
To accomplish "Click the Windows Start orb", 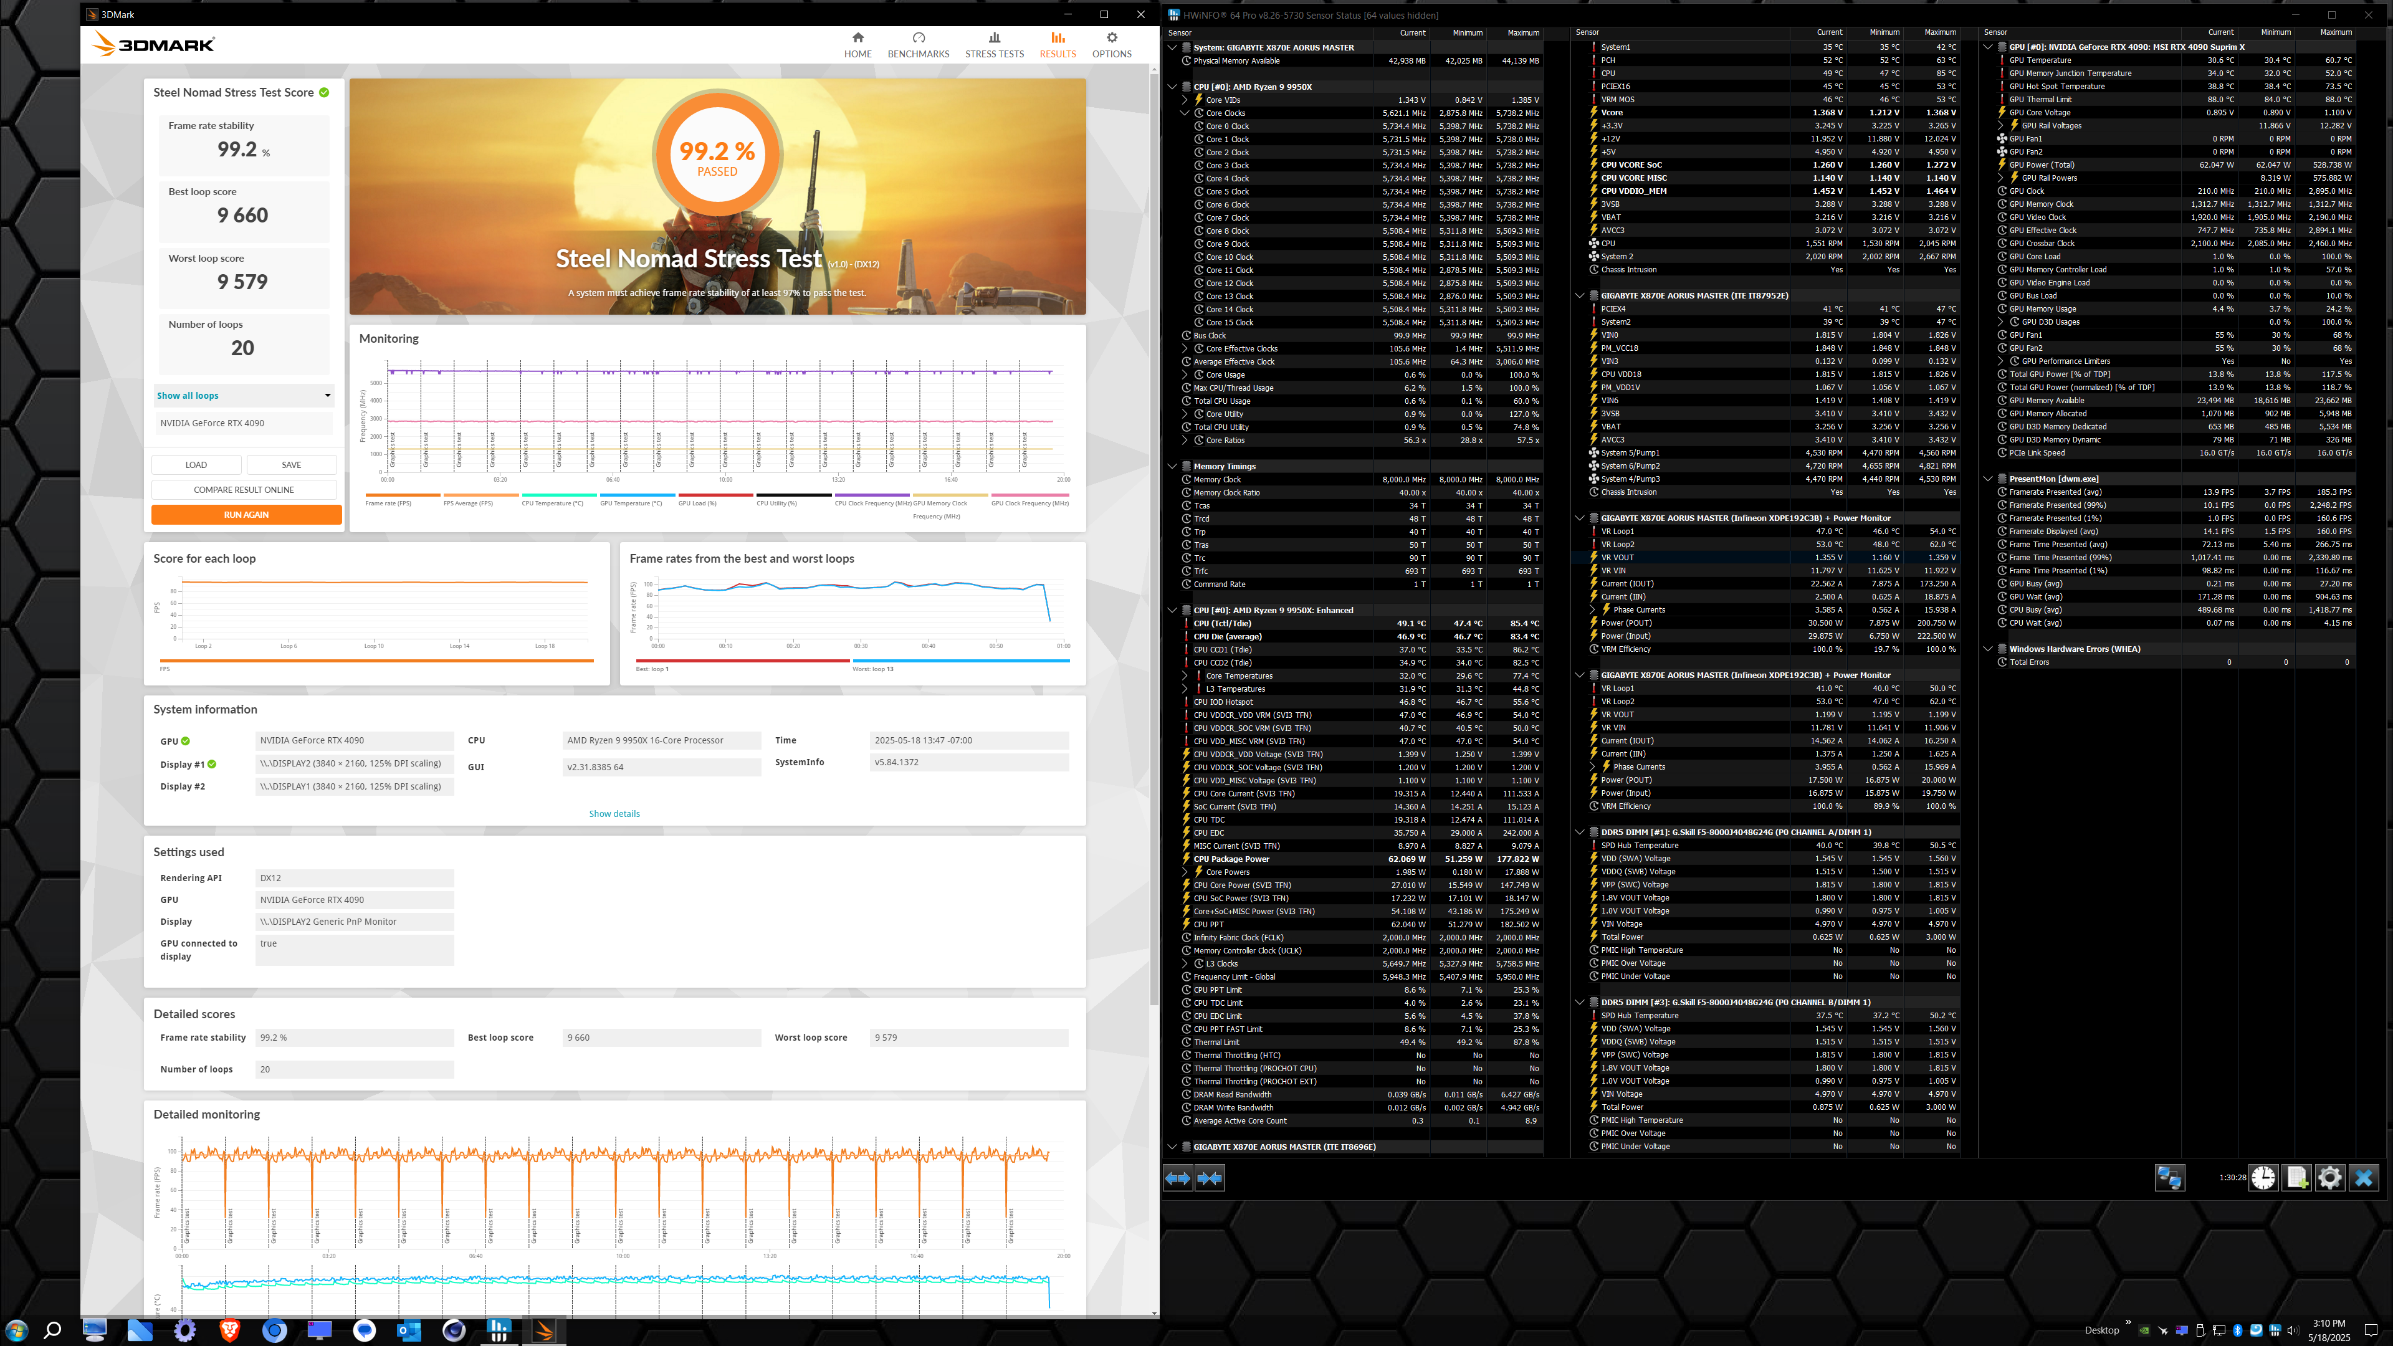I will pos(16,1330).
